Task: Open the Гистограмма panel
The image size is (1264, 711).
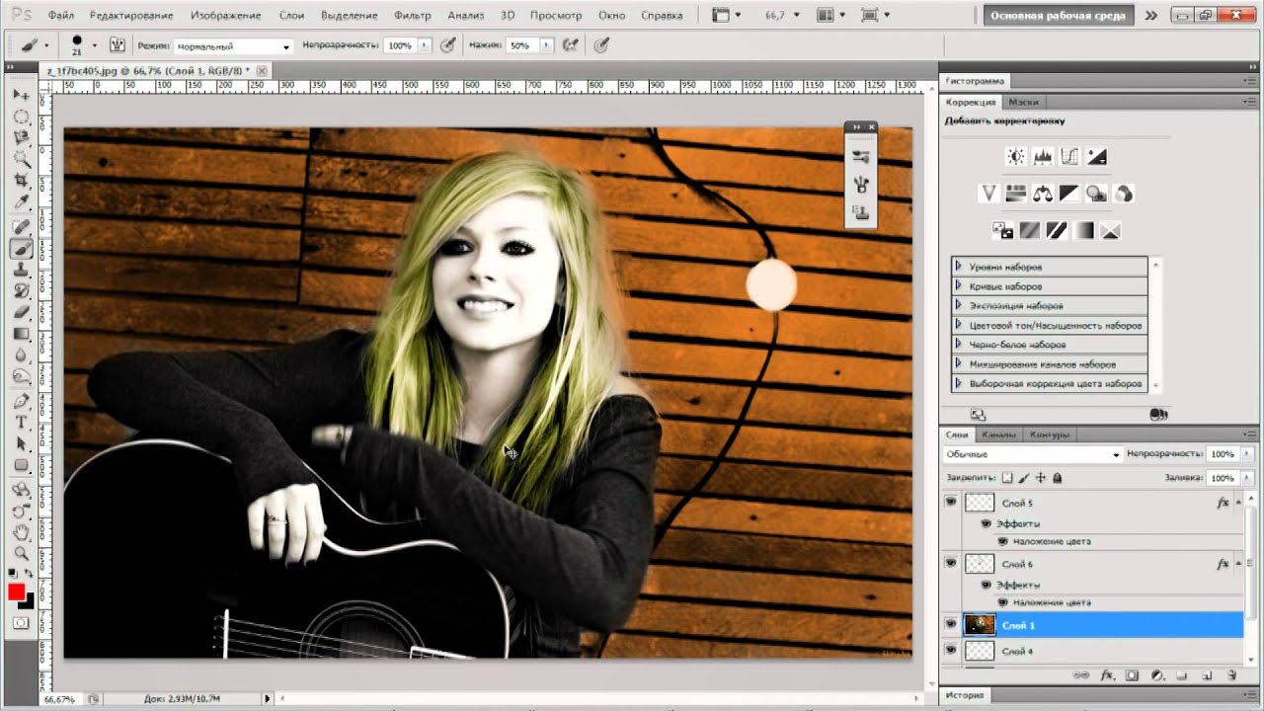Action: coord(975,81)
